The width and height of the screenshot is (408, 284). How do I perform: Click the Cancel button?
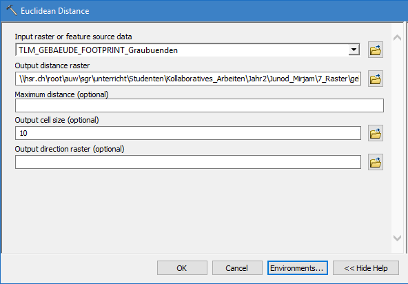(x=237, y=268)
